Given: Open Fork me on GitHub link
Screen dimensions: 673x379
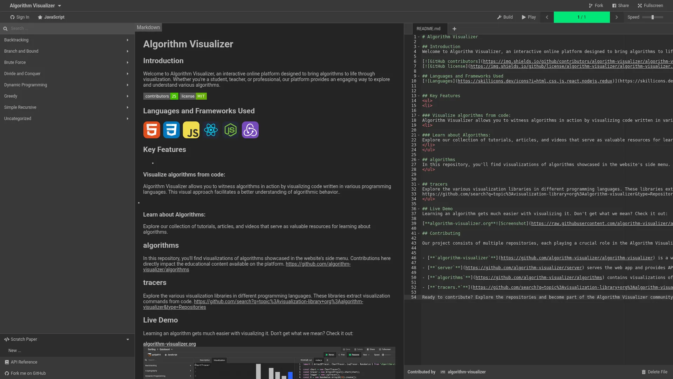Looking at the screenshot, I should [67, 373].
